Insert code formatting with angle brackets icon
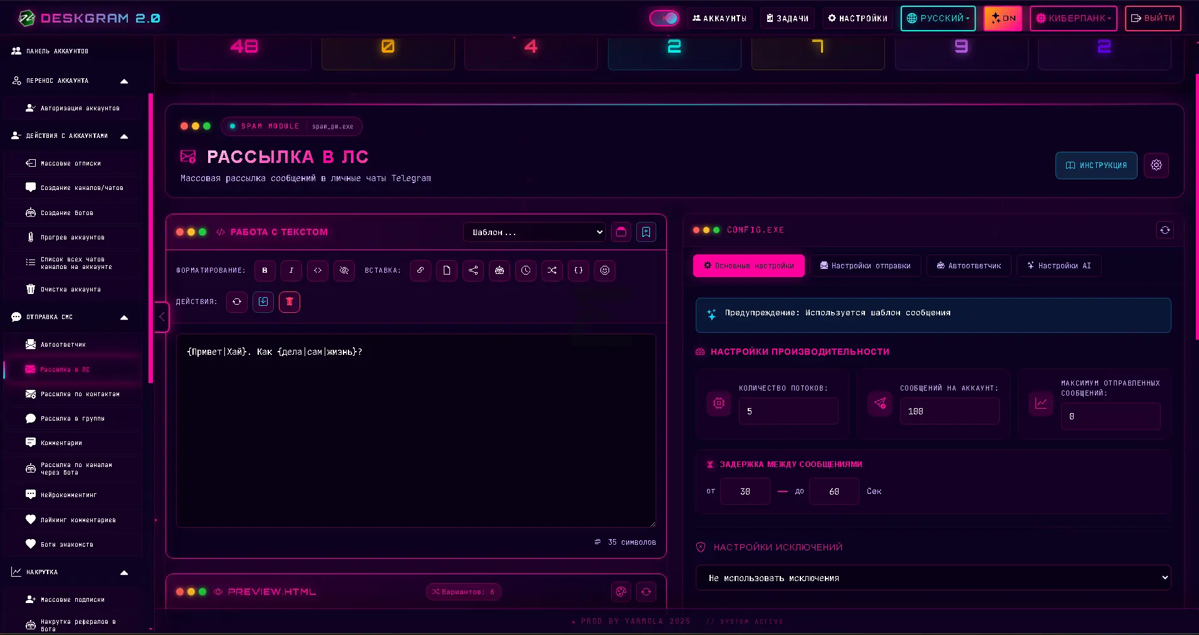1199x635 pixels. [318, 270]
